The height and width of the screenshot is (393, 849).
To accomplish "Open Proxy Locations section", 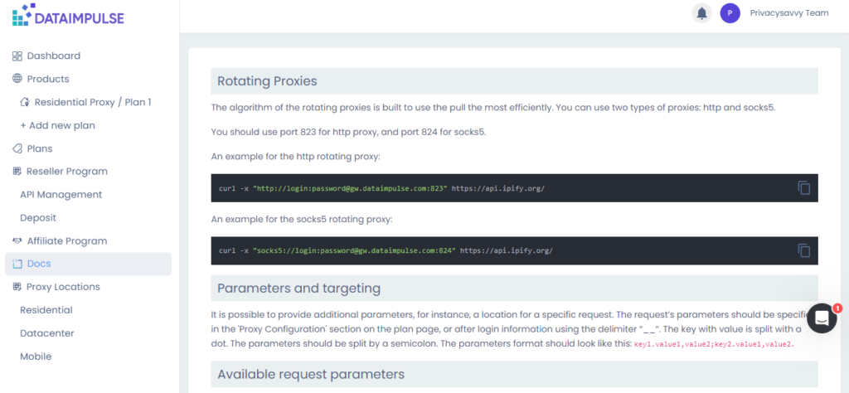I will point(63,287).
